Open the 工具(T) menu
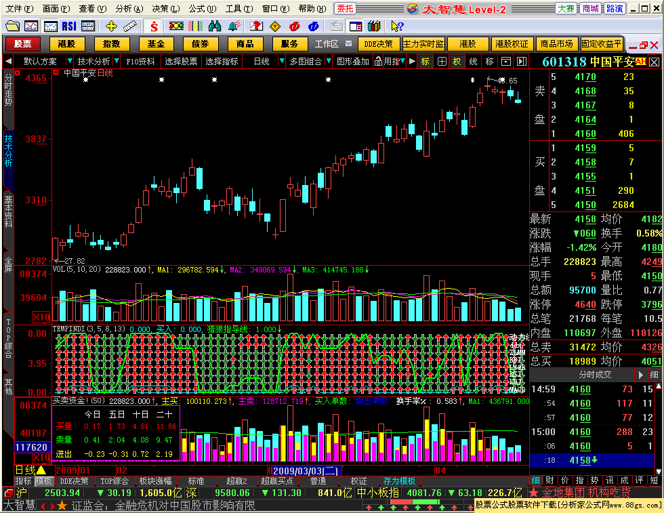Image resolution: width=664 pixels, height=513 pixels. [x=238, y=9]
